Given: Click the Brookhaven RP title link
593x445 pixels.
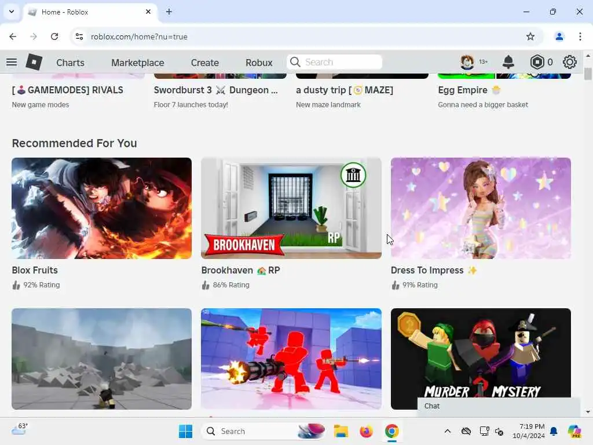Looking at the screenshot, I should point(240,270).
